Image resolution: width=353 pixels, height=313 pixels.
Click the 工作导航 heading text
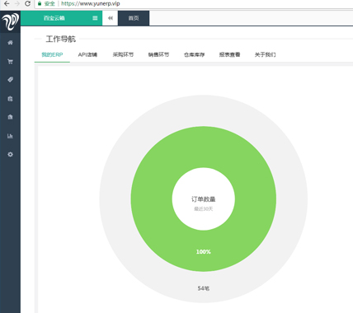(x=61, y=39)
